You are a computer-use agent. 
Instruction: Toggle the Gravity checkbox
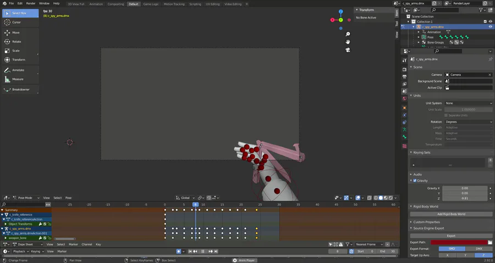(x=415, y=181)
